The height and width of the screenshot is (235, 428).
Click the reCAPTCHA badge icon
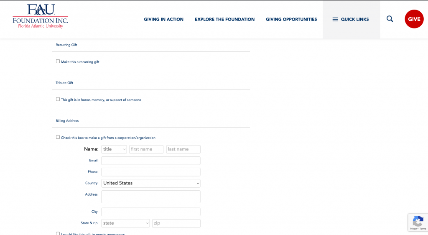pos(418,221)
